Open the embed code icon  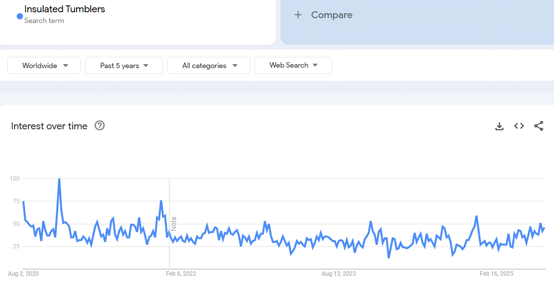coord(519,126)
